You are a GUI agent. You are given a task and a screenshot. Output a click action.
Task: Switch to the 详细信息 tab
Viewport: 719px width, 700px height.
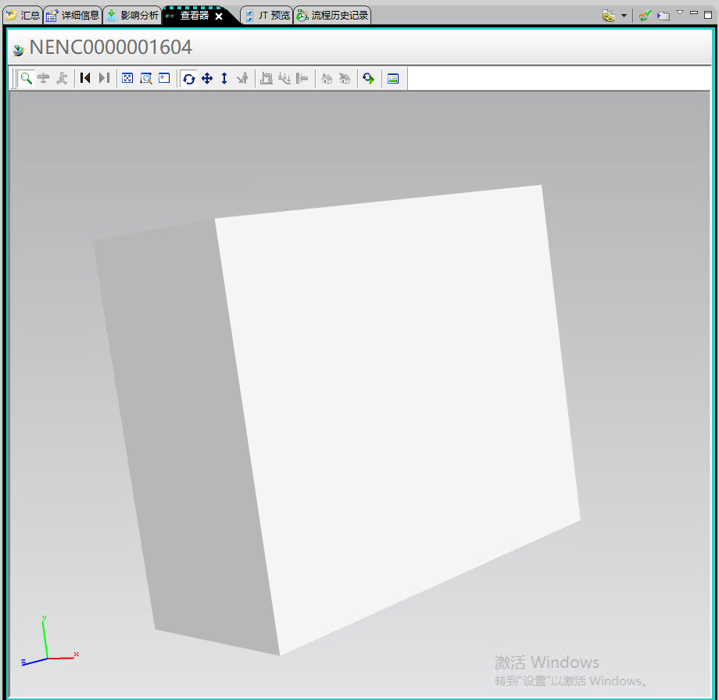[x=73, y=16]
